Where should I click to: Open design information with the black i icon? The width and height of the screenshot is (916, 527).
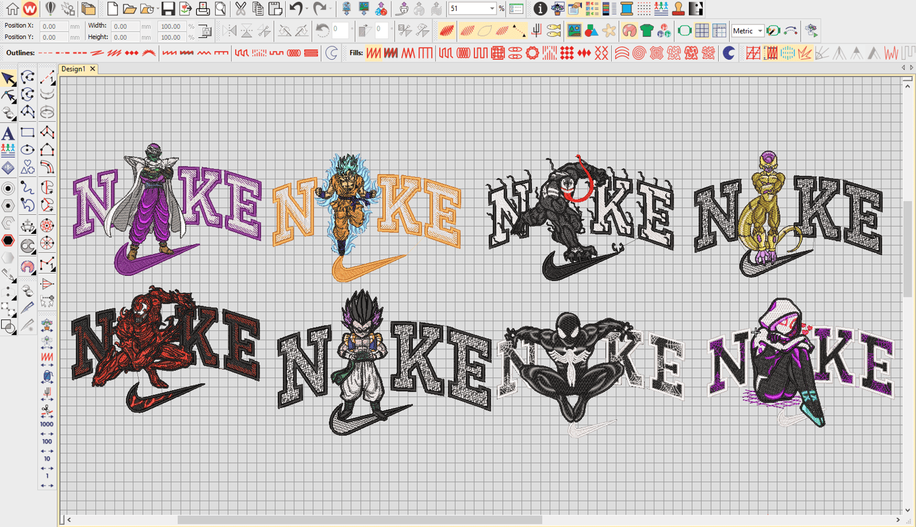click(540, 9)
